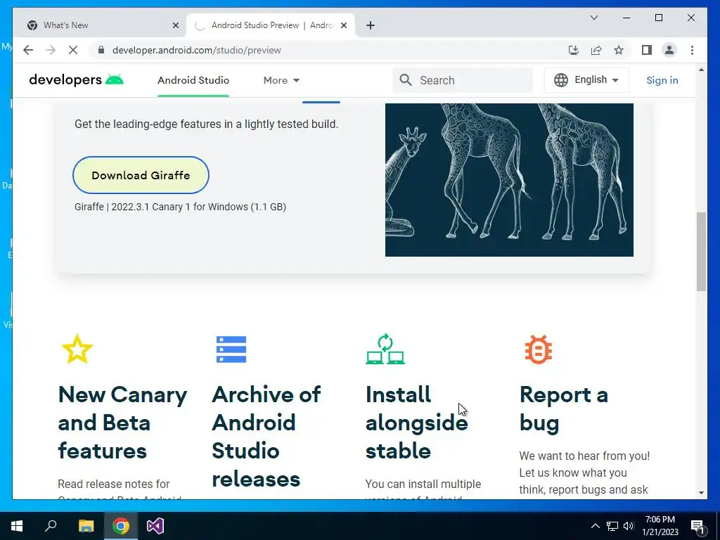Click the giraffe illustration image
This screenshot has width=720, height=540.
(x=509, y=179)
